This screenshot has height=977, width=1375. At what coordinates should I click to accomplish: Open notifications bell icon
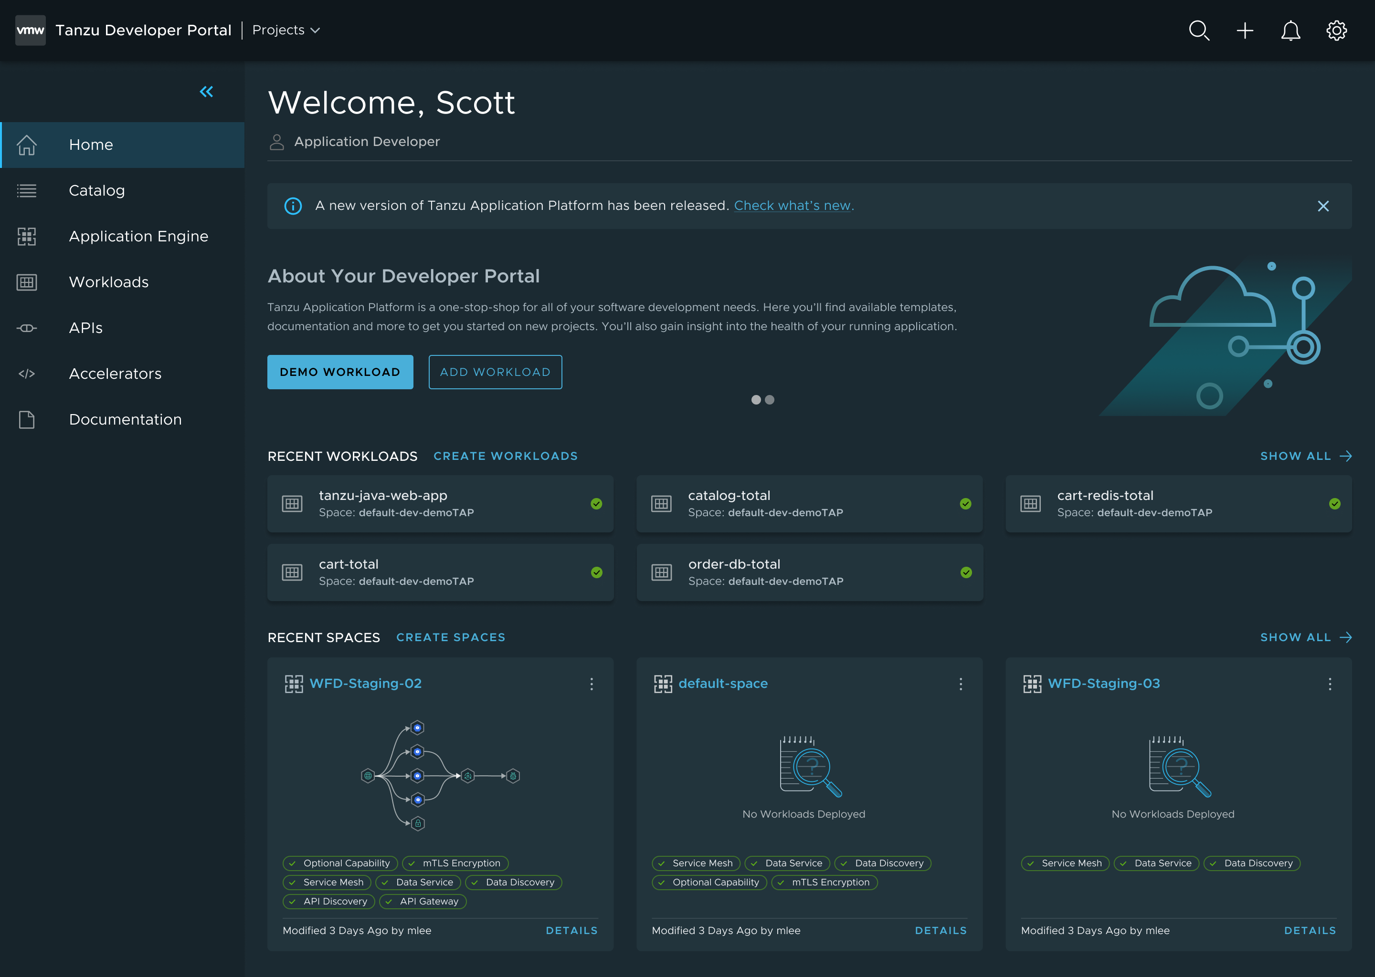[x=1290, y=30]
